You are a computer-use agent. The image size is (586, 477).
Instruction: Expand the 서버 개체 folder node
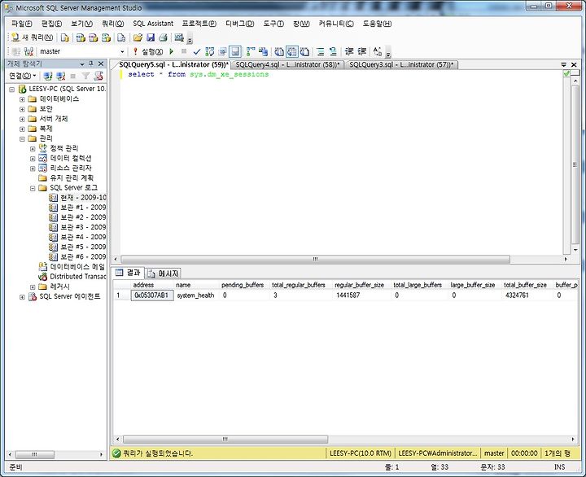(x=22, y=119)
